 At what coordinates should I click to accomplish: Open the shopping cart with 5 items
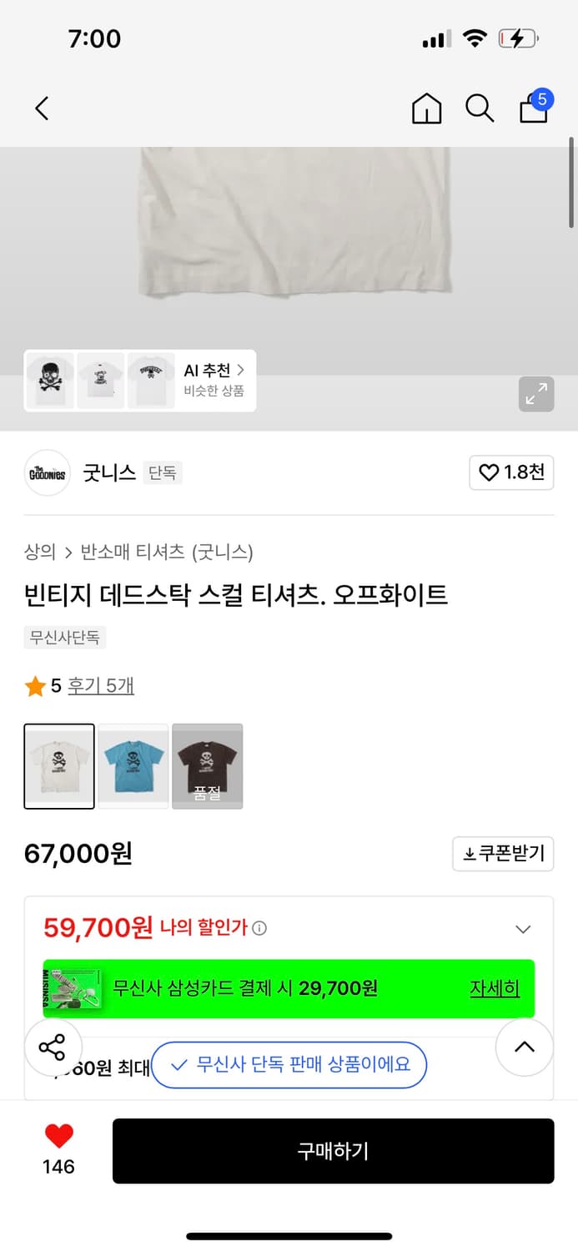533,109
